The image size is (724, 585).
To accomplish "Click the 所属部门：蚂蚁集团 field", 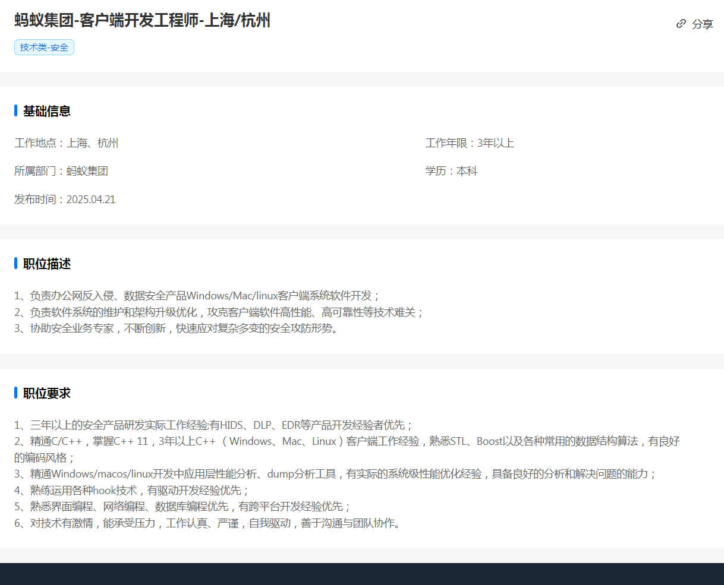I will point(61,171).
